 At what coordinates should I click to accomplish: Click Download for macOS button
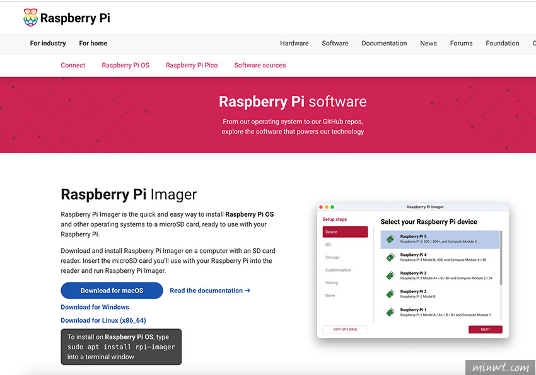tap(112, 291)
